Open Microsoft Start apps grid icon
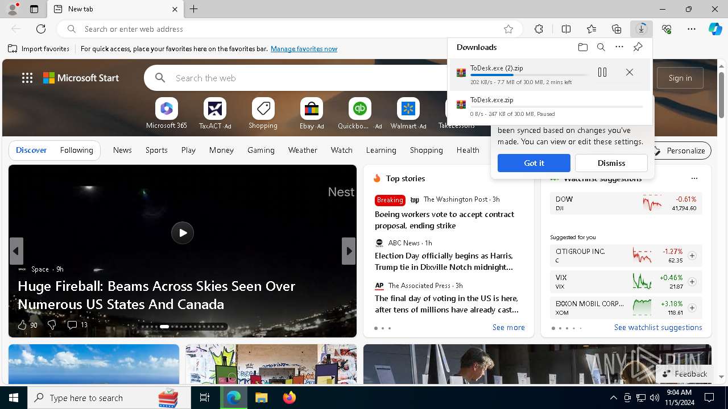The width and height of the screenshot is (728, 409). pyautogui.click(x=27, y=78)
